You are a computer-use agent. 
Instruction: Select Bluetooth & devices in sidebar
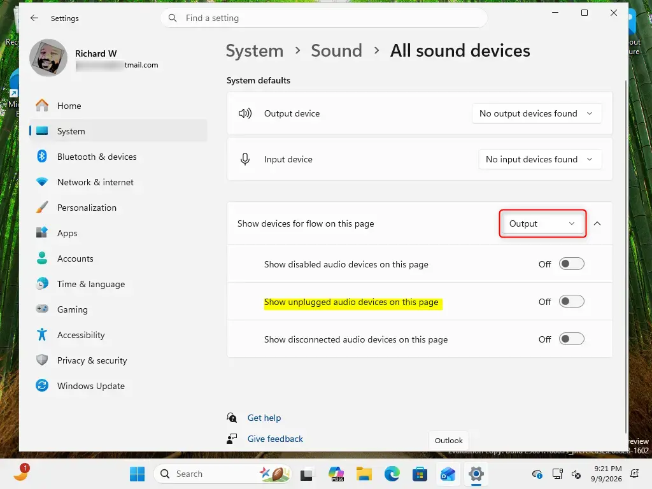click(118, 157)
